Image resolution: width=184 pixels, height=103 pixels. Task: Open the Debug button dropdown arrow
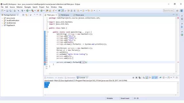click(x=25, y=11)
